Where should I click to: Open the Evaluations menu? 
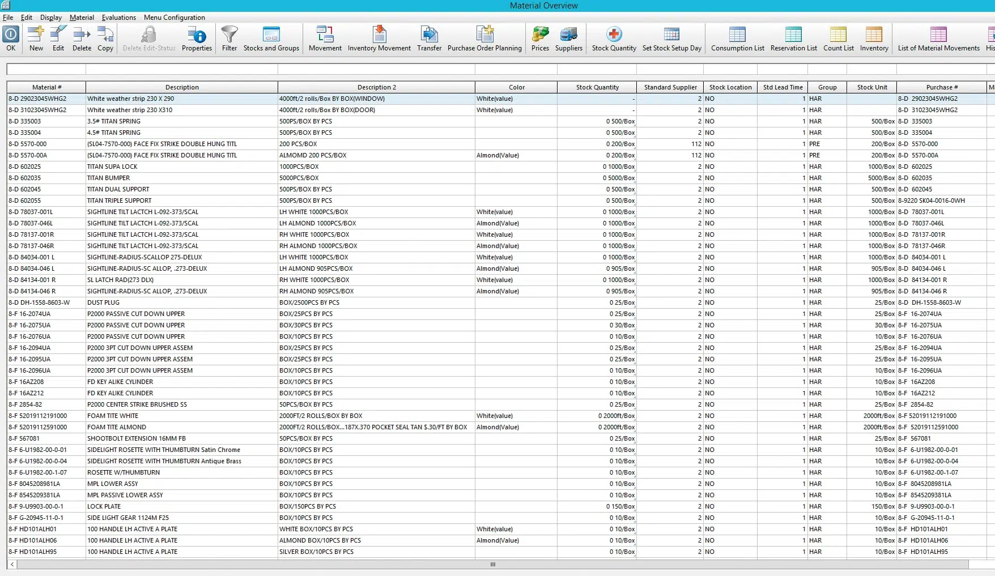(x=118, y=18)
